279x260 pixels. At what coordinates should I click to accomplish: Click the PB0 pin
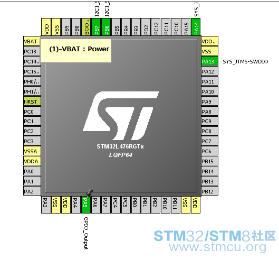click(x=136, y=205)
